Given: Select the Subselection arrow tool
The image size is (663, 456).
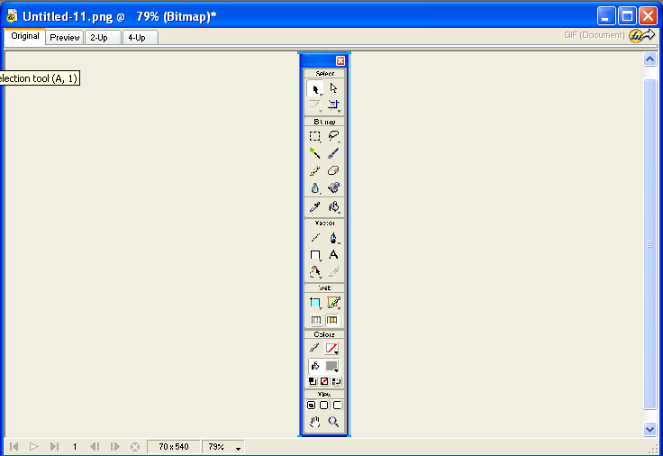Looking at the screenshot, I should [333, 88].
